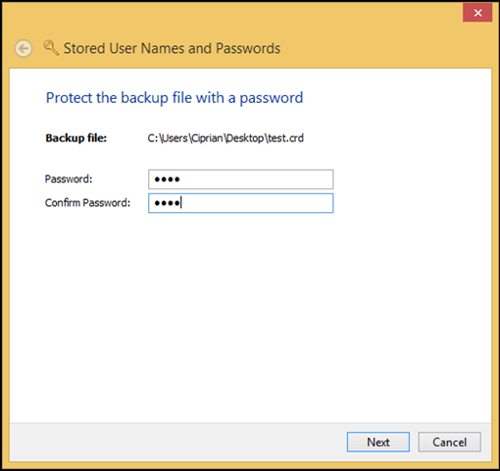Click the 'Stored User Names and Passwords' title

[x=172, y=48]
